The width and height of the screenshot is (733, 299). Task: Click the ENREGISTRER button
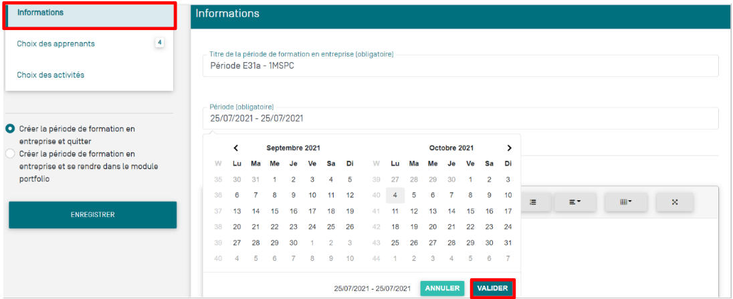tap(92, 215)
